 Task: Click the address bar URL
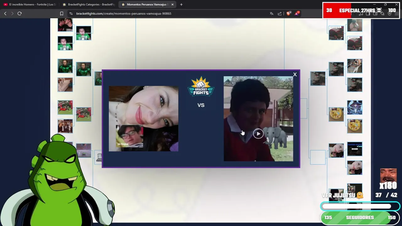click(124, 13)
